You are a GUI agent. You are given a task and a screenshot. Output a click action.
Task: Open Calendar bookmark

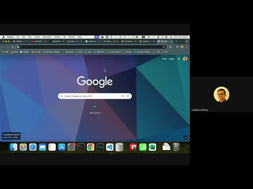(x=25, y=52)
